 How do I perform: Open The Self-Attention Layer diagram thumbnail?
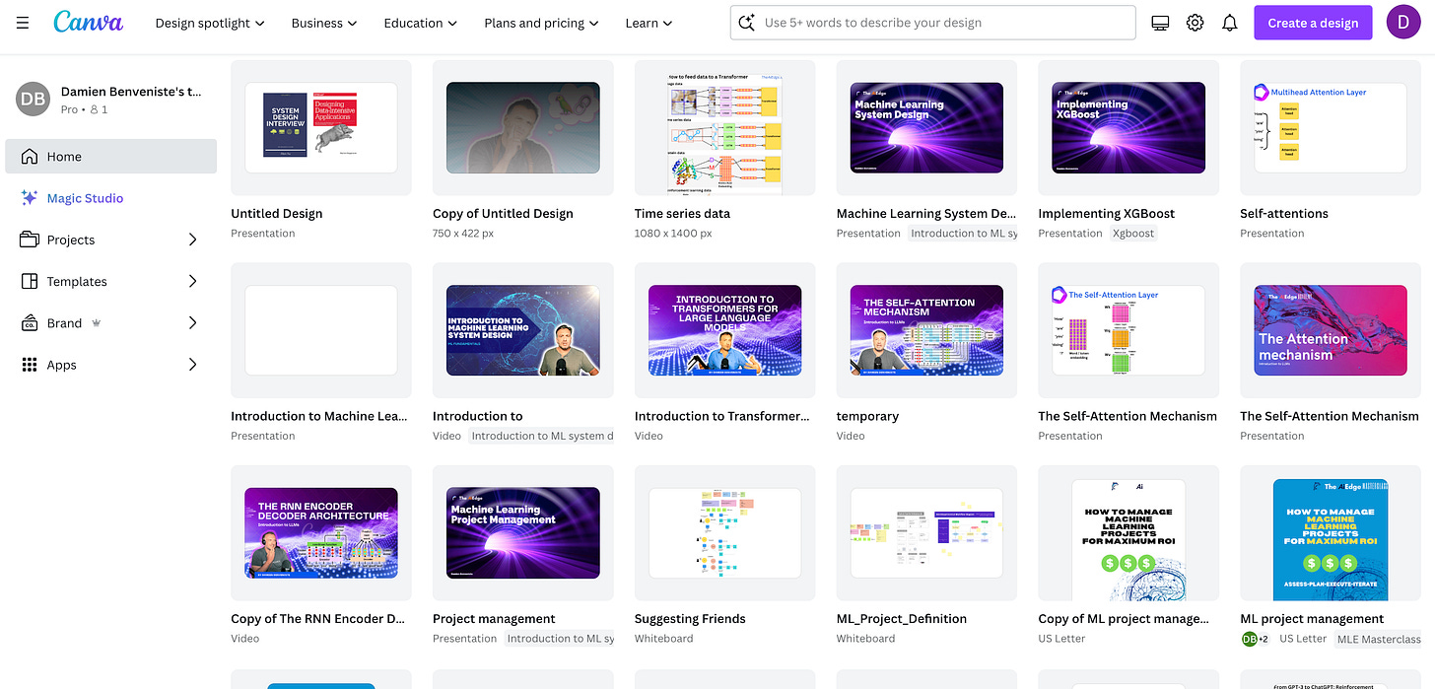tap(1127, 330)
